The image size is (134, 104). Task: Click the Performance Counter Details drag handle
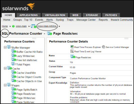pos(126,39)
